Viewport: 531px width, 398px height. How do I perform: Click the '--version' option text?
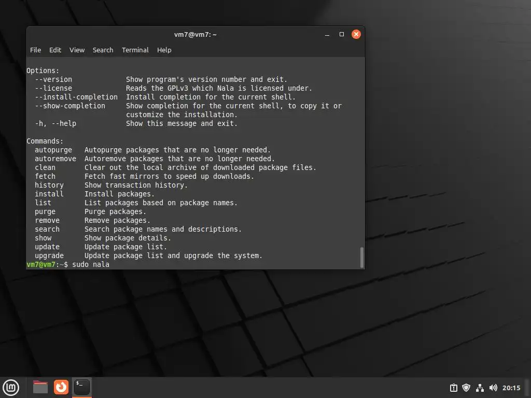53,79
